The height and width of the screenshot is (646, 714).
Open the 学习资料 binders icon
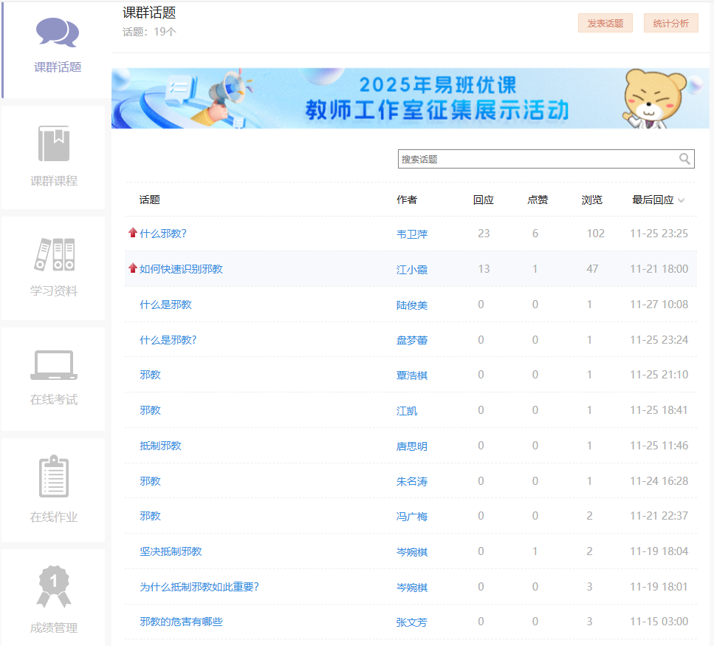tap(54, 254)
